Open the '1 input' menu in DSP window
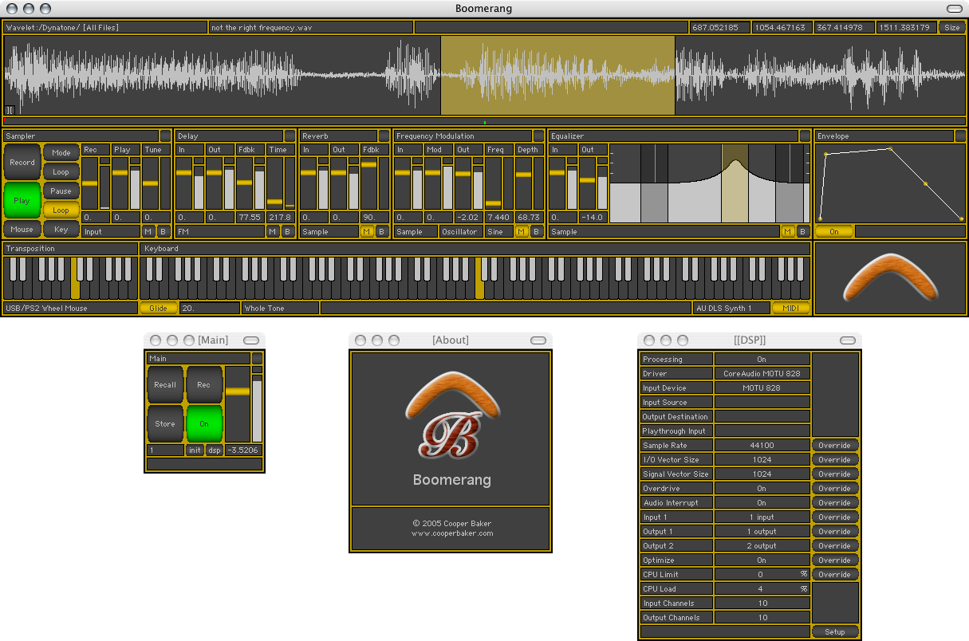This screenshot has width=969, height=641. tap(762, 517)
